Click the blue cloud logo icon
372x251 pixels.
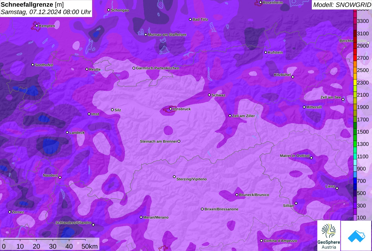(x=356, y=236)
